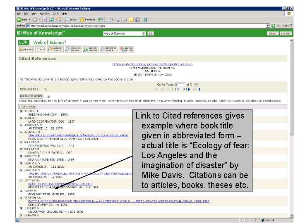Open the IE Search magnifier icon
This screenshot has height=223, width=298.
pyautogui.click(x=66, y=19)
